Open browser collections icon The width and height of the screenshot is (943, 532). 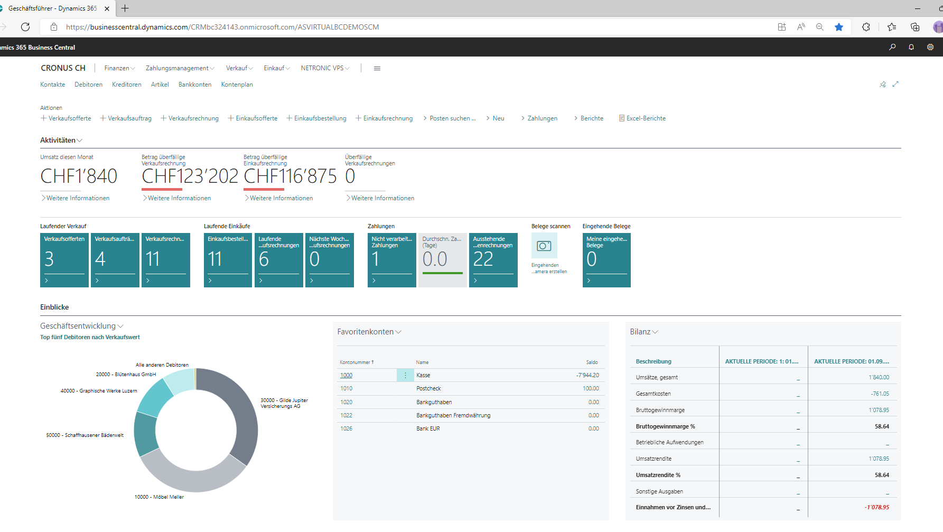[x=915, y=27]
